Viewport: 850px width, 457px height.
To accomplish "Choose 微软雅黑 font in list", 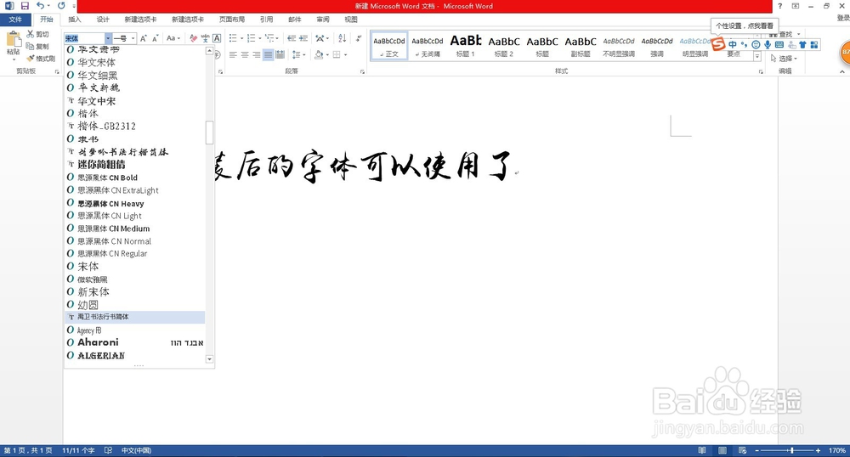I will tap(134, 279).
